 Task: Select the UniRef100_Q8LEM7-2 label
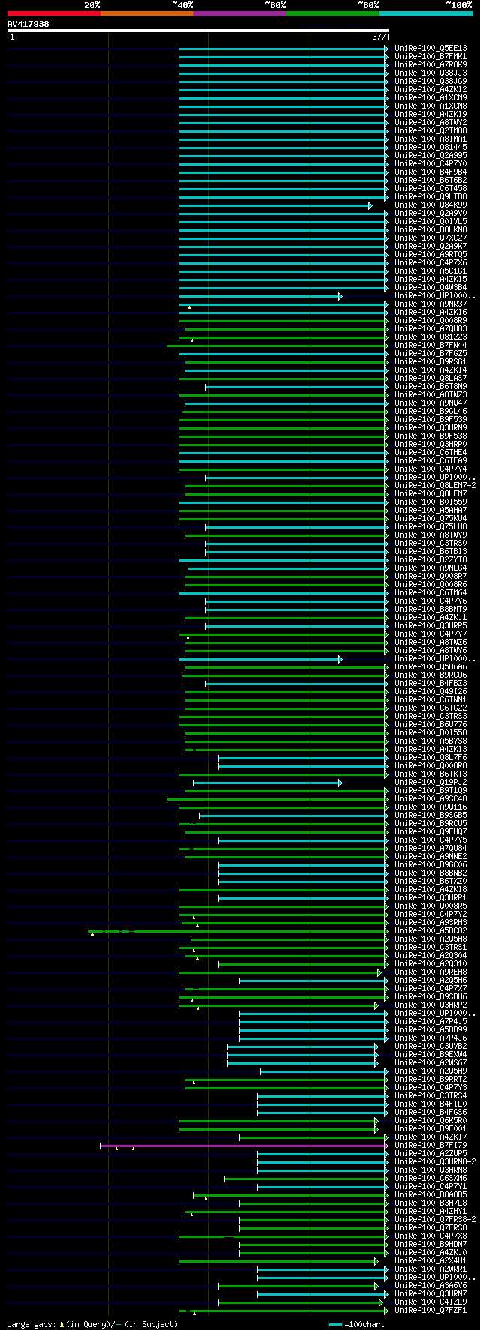point(435,485)
